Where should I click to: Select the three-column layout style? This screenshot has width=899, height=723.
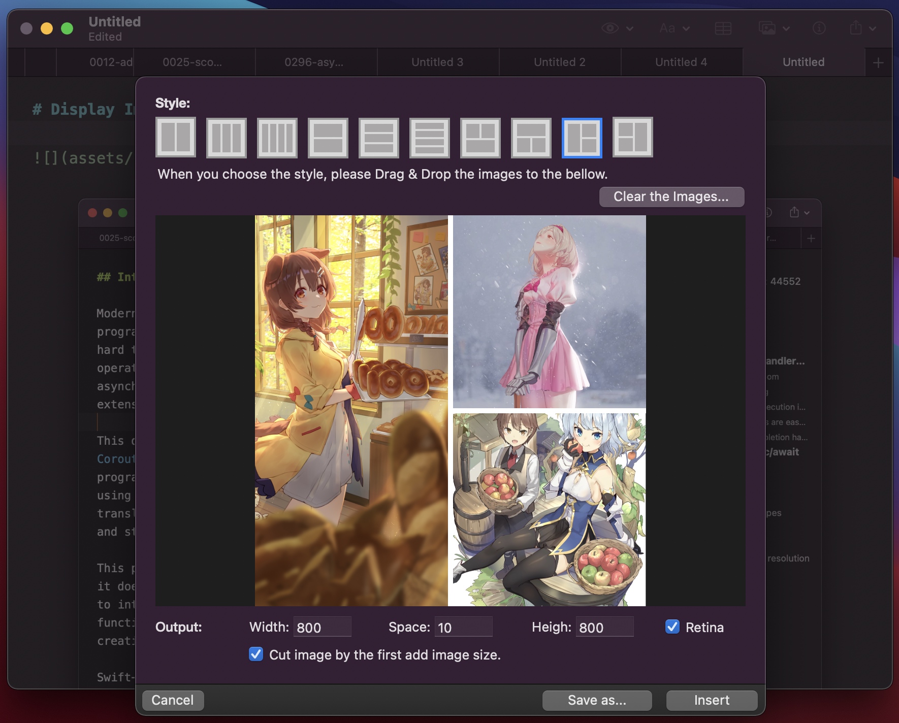pyautogui.click(x=227, y=138)
